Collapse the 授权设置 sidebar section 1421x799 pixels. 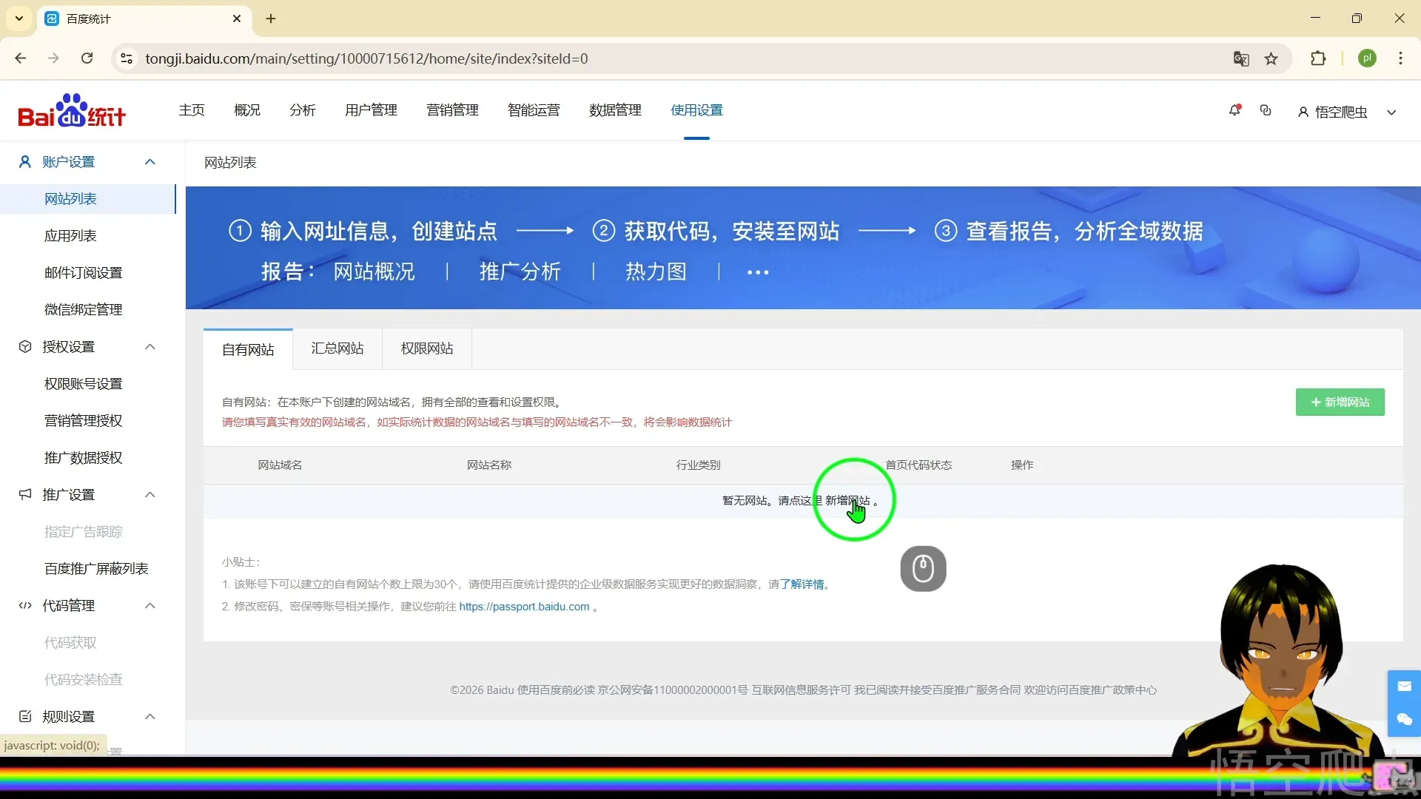coord(150,347)
